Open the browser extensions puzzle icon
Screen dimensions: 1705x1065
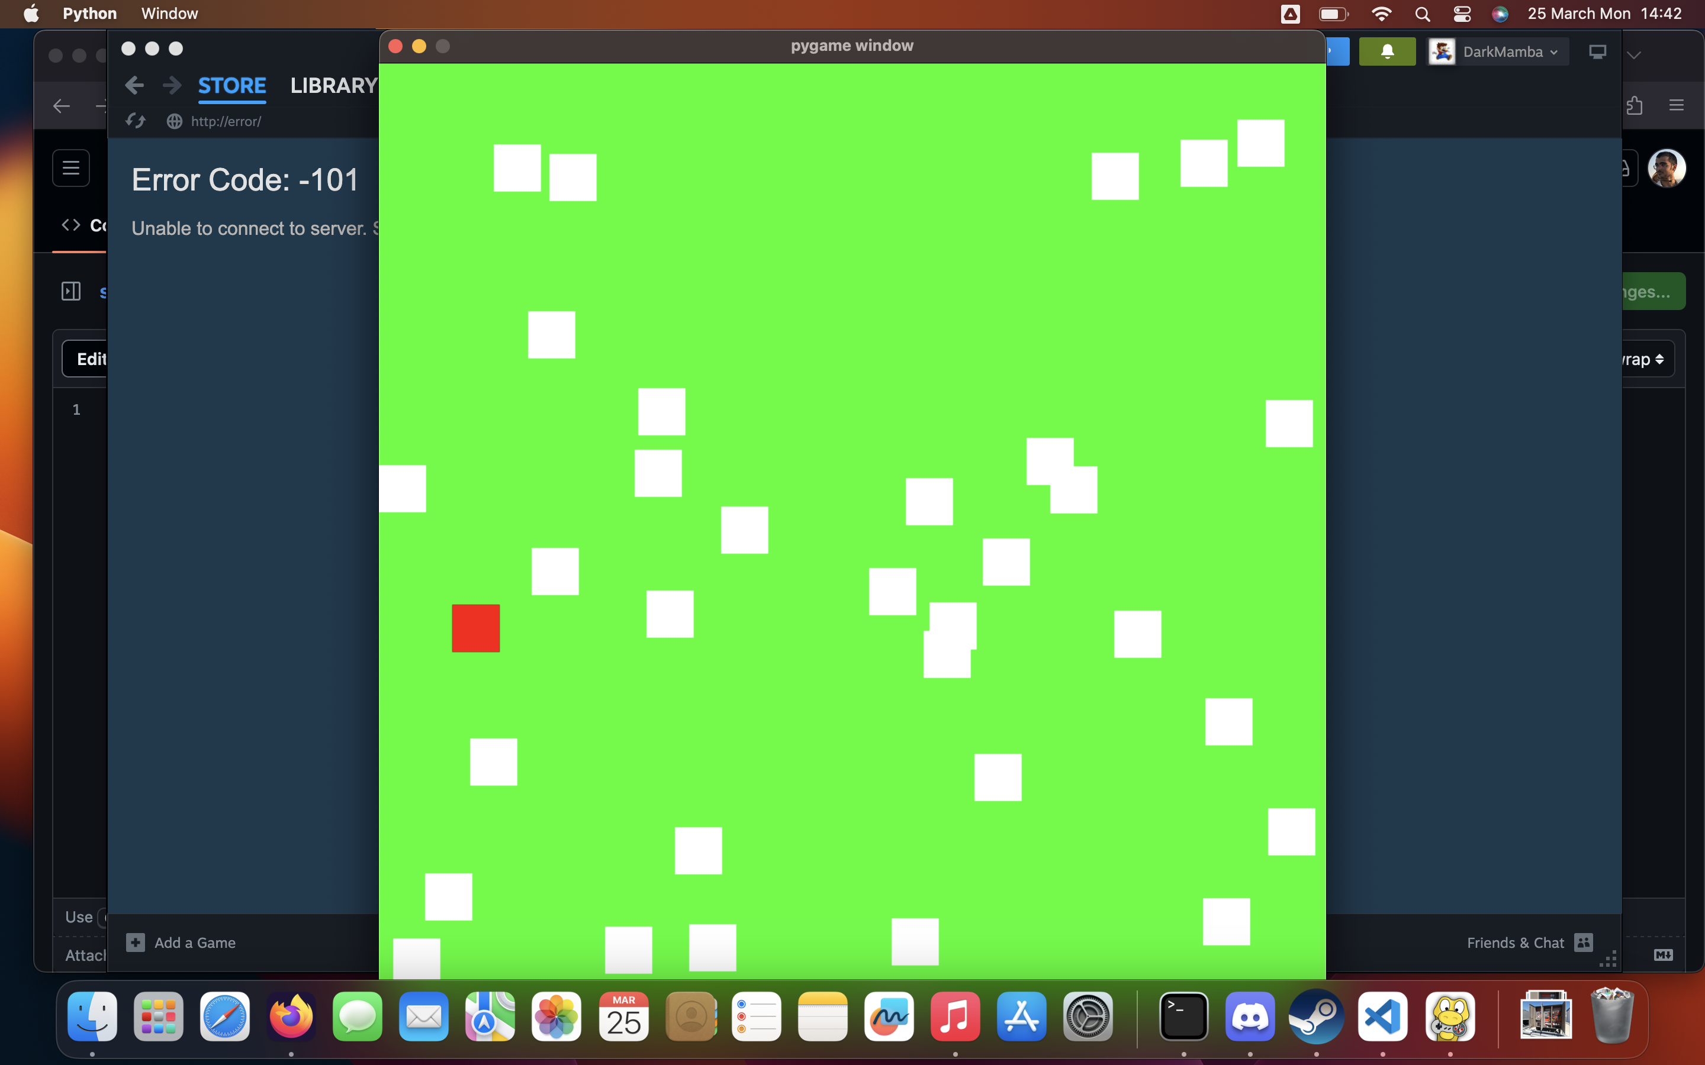(1635, 105)
